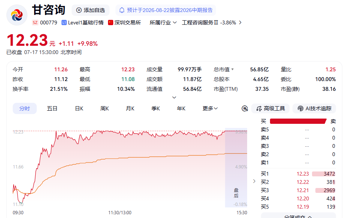Click the chevron after -3.86%
The image size is (345, 218).
[x=240, y=23]
